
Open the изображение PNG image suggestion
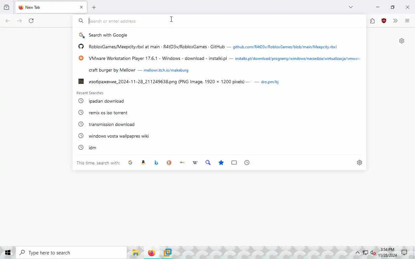219,82
